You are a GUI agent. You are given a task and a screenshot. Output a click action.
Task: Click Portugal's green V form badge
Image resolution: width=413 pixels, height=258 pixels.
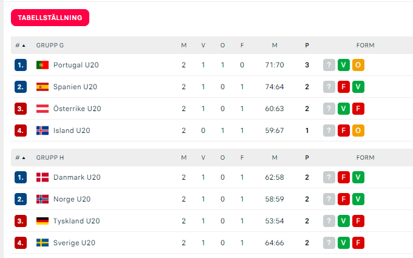(344, 65)
